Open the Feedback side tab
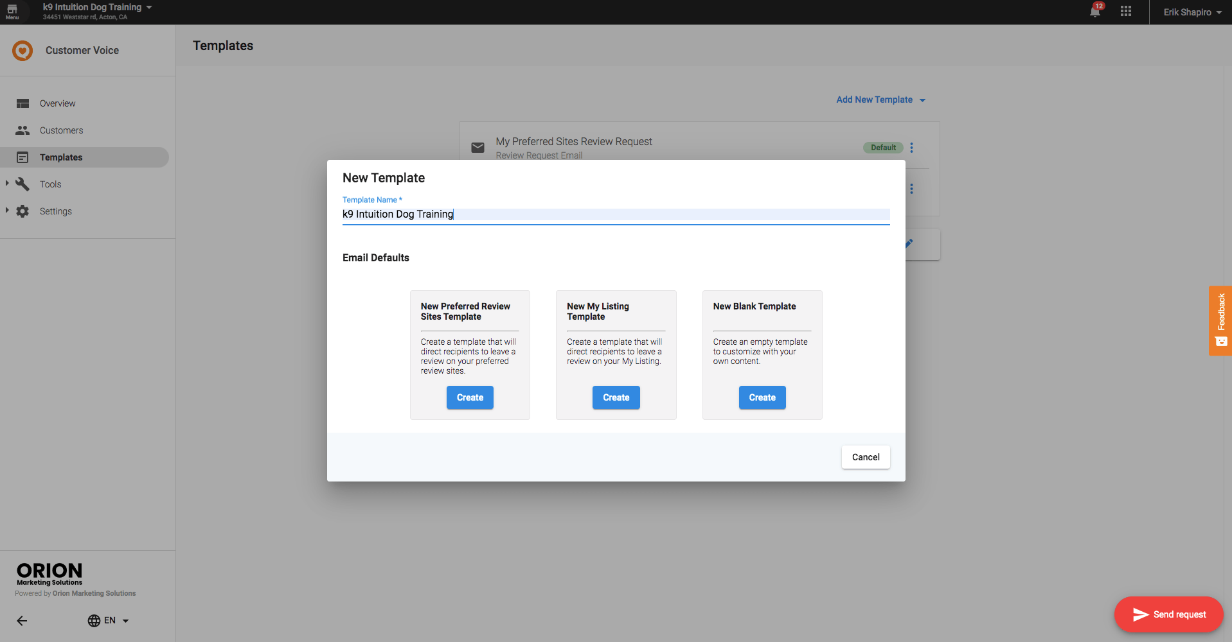The image size is (1232, 642). (x=1220, y=320)
